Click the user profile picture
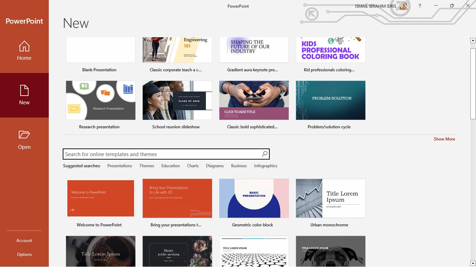Image resolution: width=476 pixels, height=267 pixels. click(403, 6)
